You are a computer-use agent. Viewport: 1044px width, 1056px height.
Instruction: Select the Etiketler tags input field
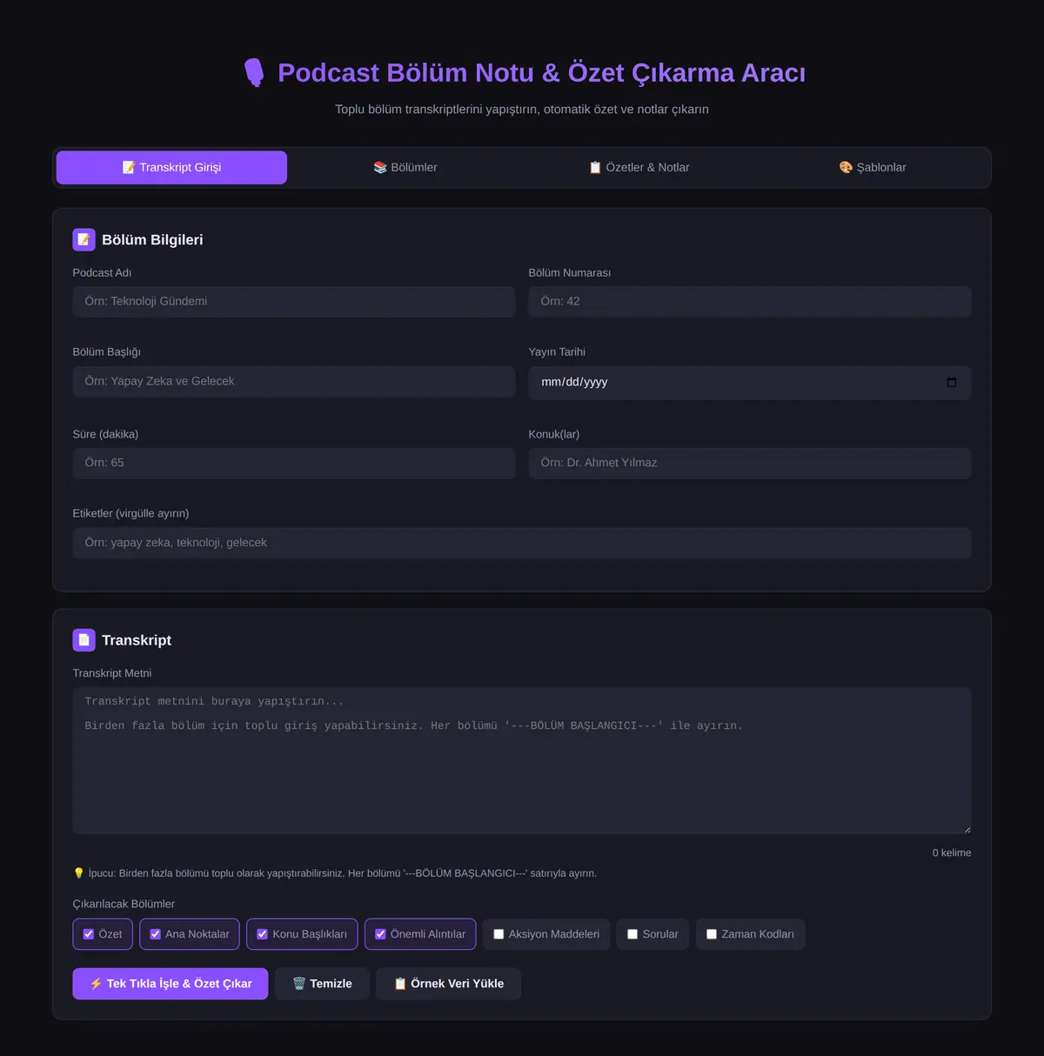[522, 543]
